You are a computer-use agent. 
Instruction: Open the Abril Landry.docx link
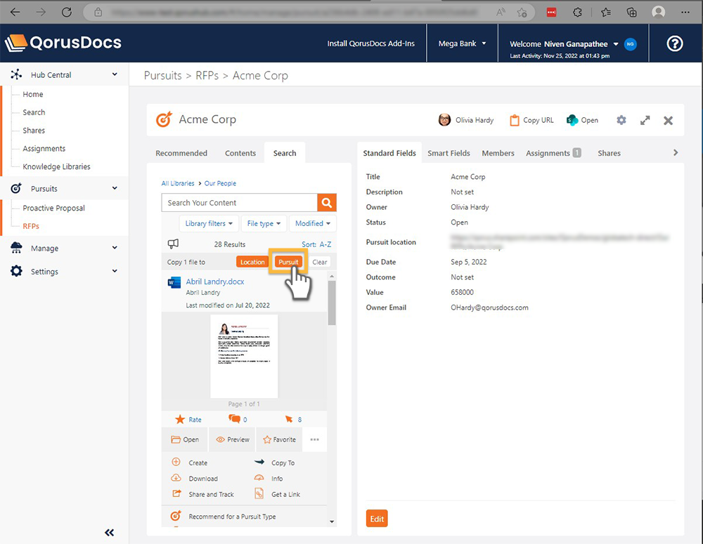point(215,281)
